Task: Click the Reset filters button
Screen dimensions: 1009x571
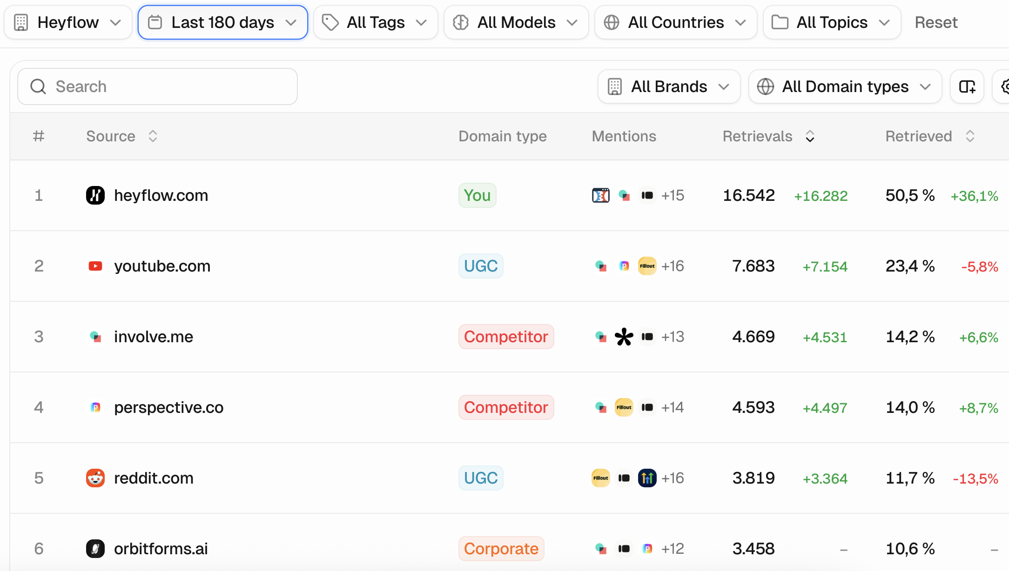Action: 936,22
